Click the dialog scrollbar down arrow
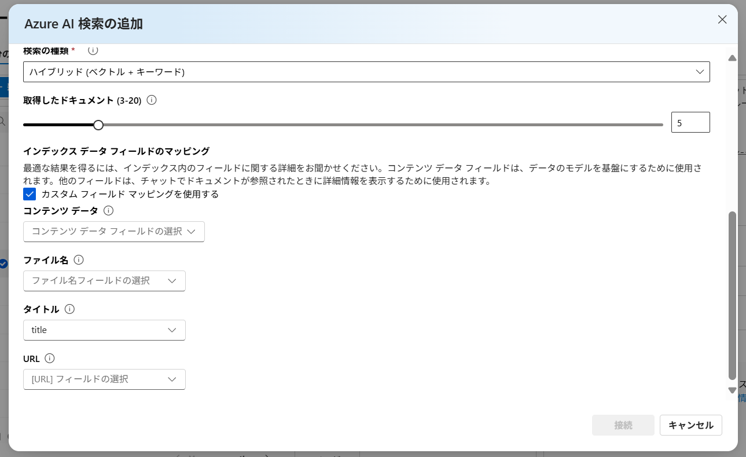Screen dimensions: 746x457 tap(732, 390)
